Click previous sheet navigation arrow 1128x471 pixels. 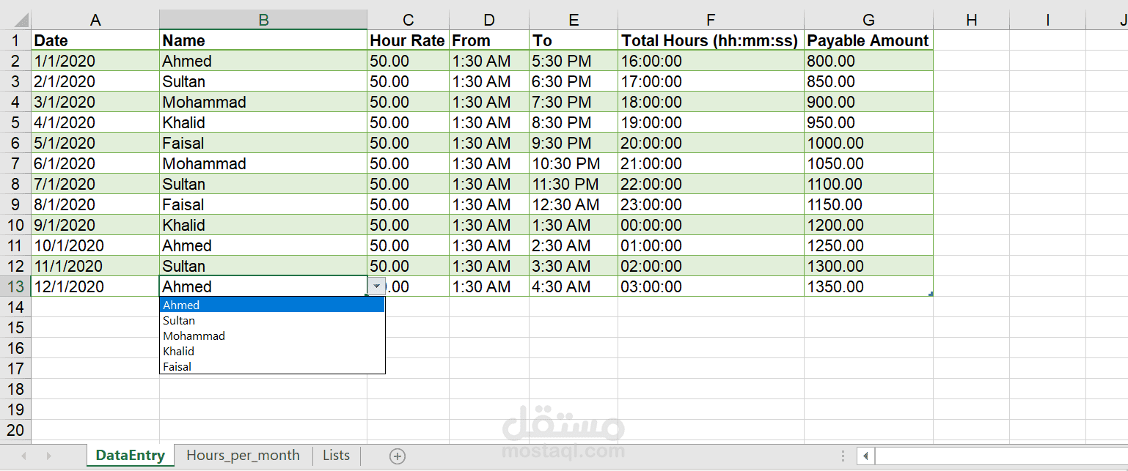pos(23,456)
